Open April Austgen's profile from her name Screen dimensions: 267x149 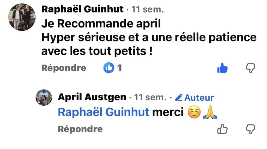tap(92, 98)
